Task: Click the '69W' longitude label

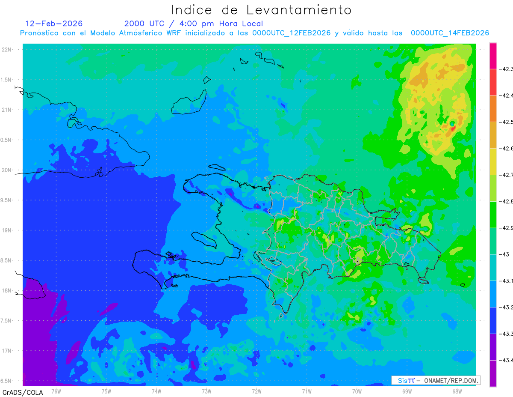Action: (x=407, y=391)
